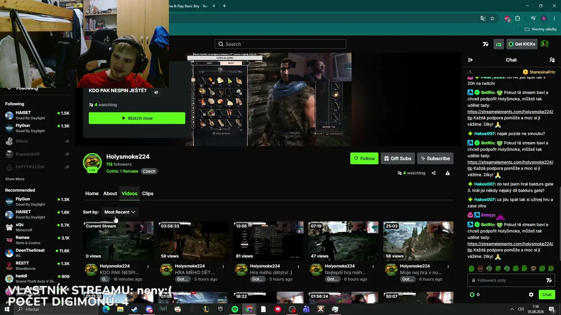Open RESTT channel in the Recommended list
Viewport: 561px width, 315px height.
click(x=37, y=266)
